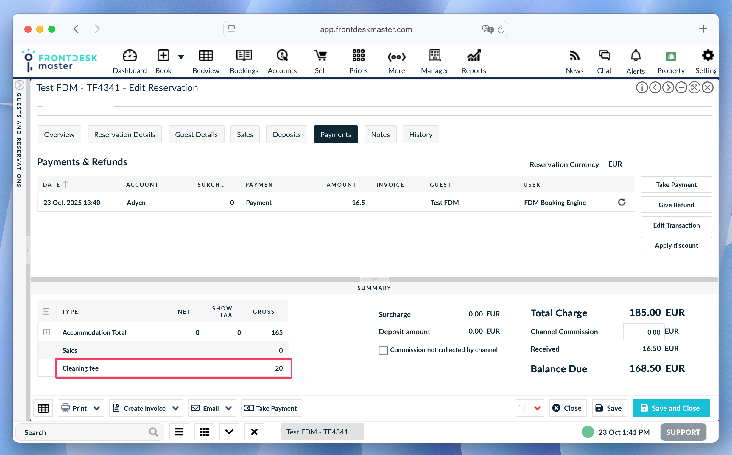
Task: Click the Accounts coin icon
Action: [x=282, y=56]
